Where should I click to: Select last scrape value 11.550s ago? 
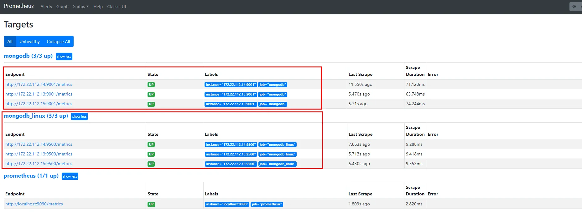(361, 84)
